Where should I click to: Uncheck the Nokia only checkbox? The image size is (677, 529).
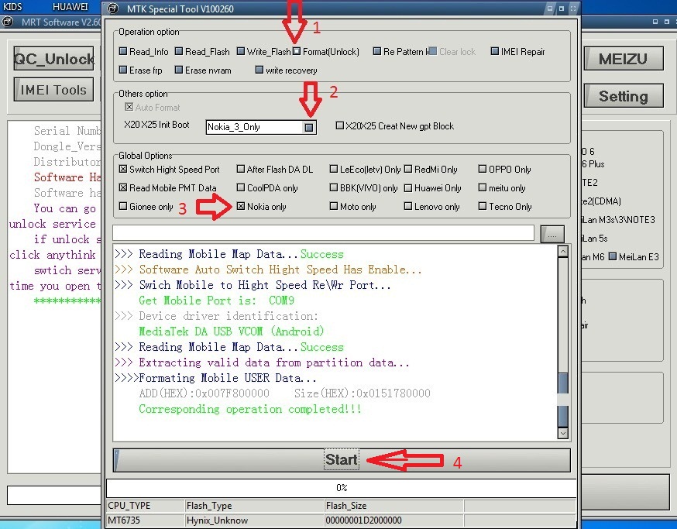(241, 207)
